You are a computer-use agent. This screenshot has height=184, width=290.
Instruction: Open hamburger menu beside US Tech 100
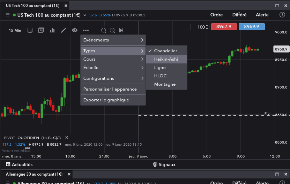(8, 15)
